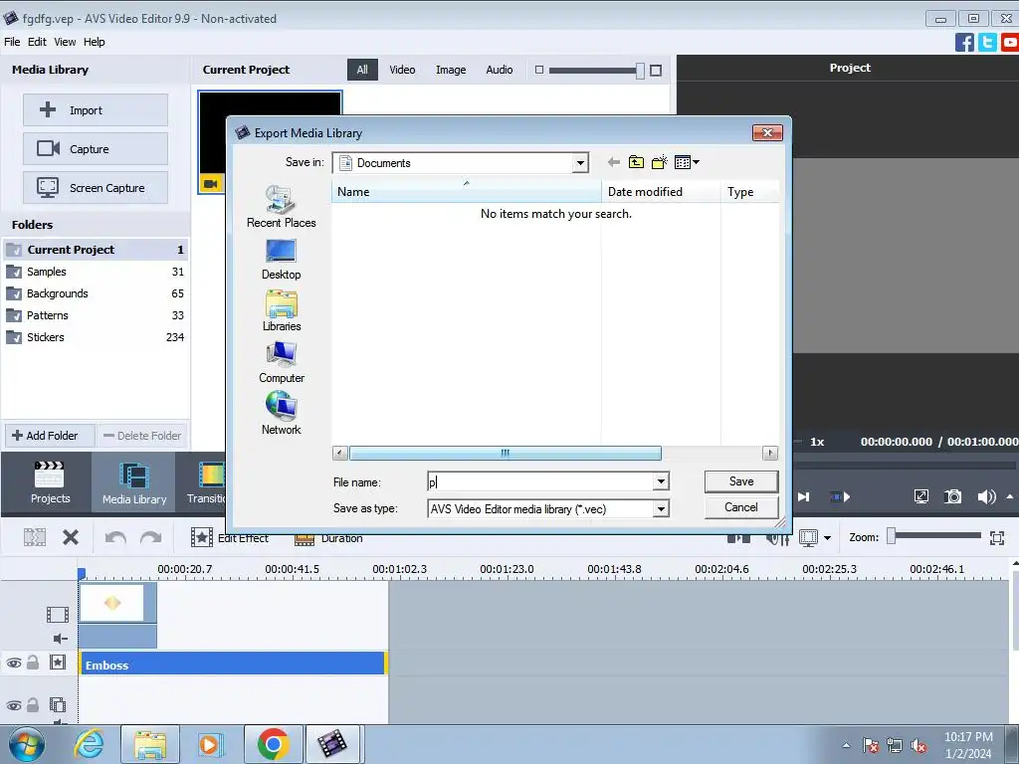Open the View menu
This screenshot has height=764, width=1019.
tap(65, 42)
